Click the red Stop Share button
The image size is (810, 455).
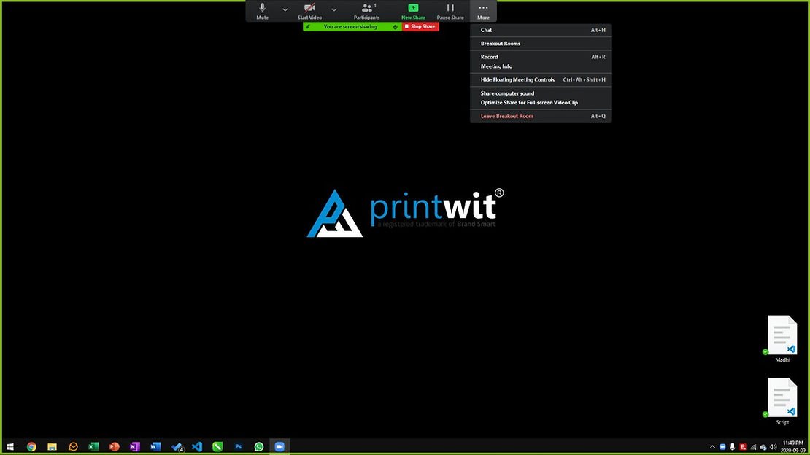pos(420,27)
